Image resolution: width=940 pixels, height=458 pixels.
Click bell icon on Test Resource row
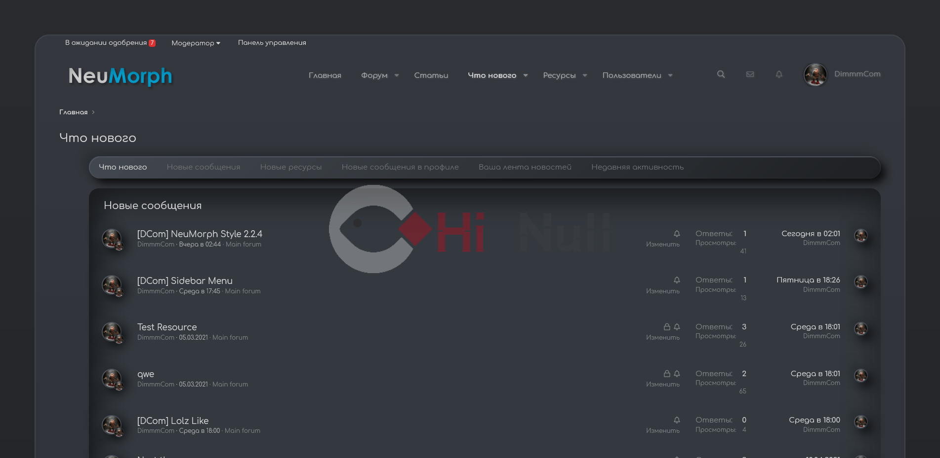(677, 327)
